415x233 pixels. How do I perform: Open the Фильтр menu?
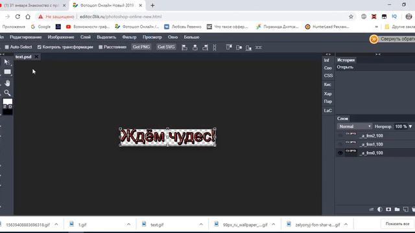(129, 37)
